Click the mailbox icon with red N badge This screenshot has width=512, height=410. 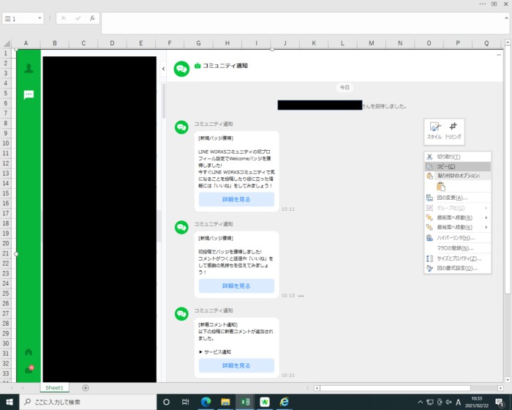click(x=29, y=370)
